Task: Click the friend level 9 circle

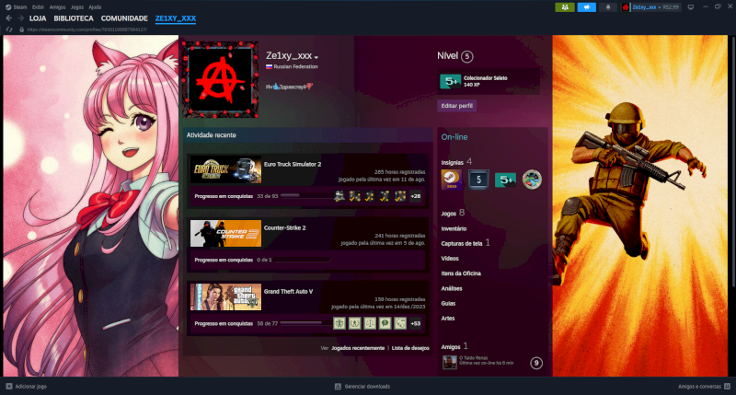Action: tap(536, 363)
